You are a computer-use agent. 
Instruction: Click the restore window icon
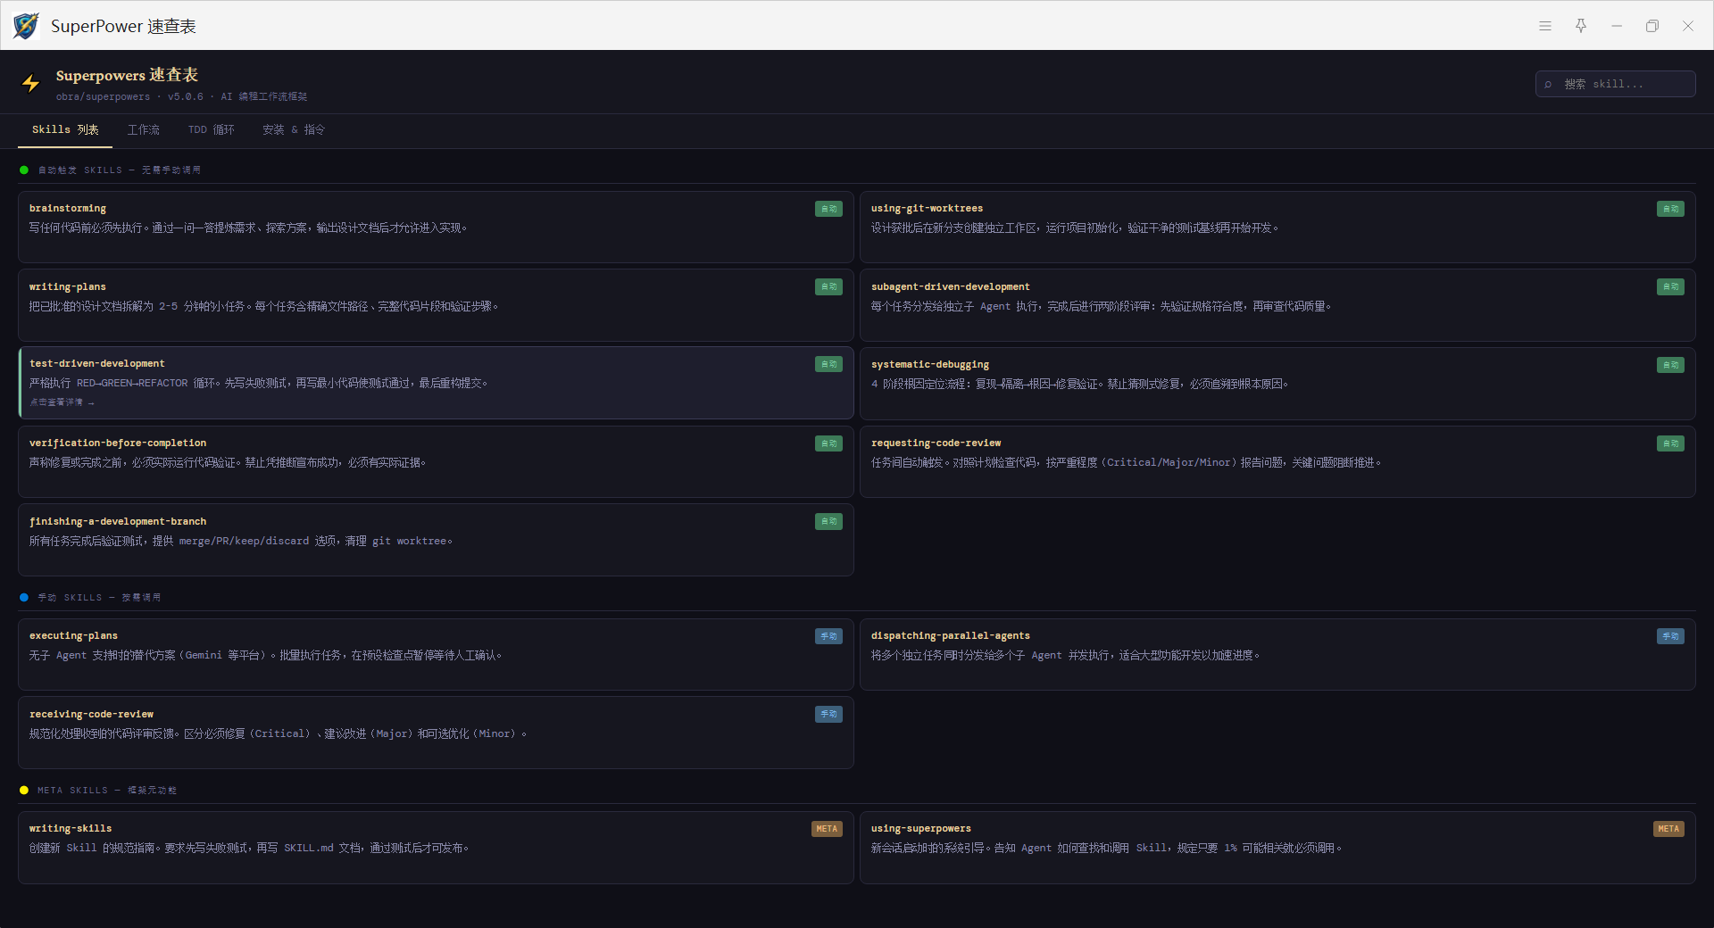(1652, 26)
